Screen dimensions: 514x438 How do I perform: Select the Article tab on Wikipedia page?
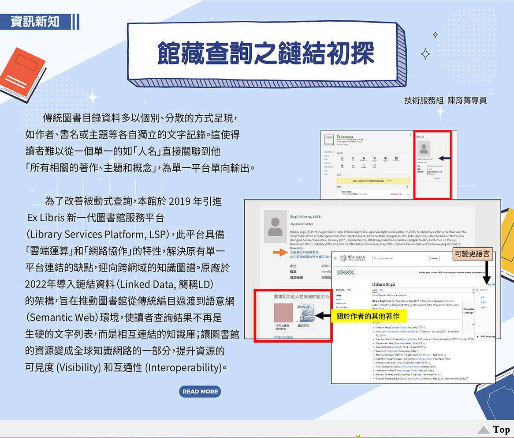coord(375,290)
